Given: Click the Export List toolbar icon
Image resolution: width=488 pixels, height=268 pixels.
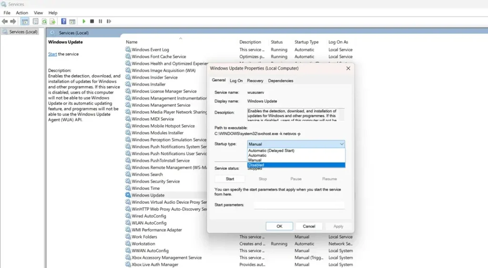Looking at the screenshot, I should coord(52,21).
